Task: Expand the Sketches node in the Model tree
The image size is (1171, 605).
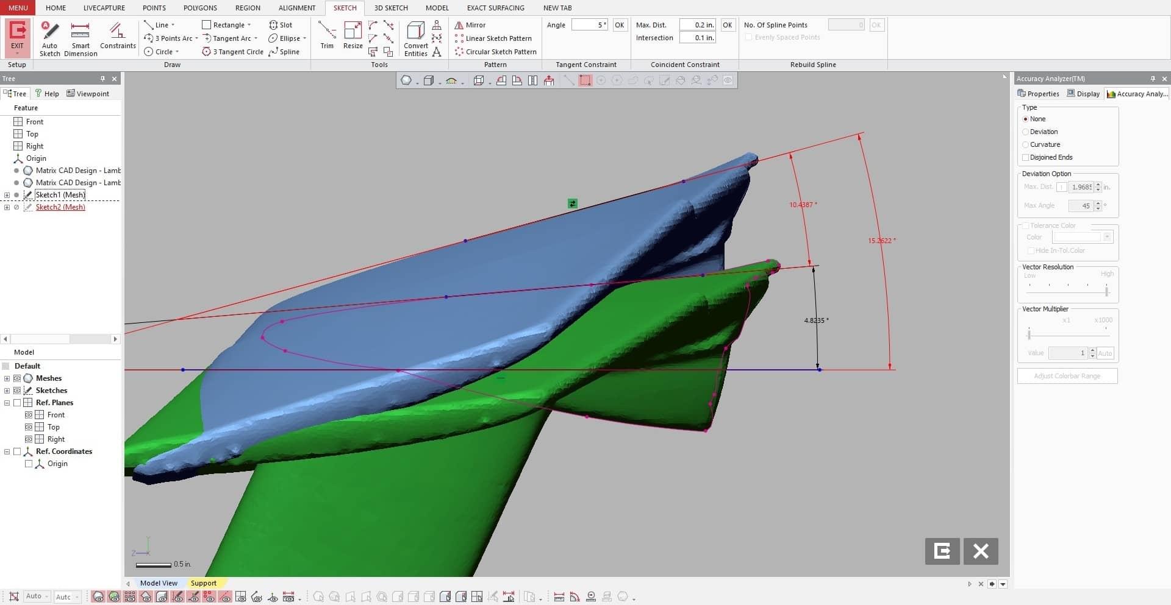Action: click(7, 391)
